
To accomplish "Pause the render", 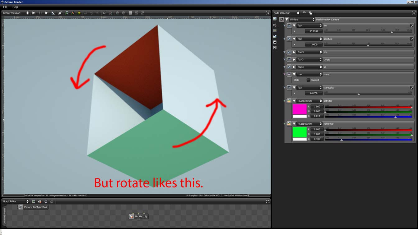I will [x=40, y=13].
